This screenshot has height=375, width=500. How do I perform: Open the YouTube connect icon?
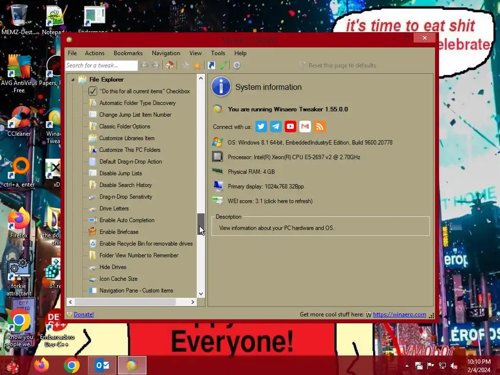click(290, 126)
